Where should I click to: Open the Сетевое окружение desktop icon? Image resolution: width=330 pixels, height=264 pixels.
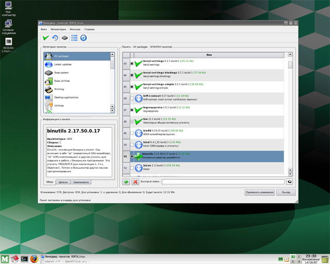(x=9, y=27)
